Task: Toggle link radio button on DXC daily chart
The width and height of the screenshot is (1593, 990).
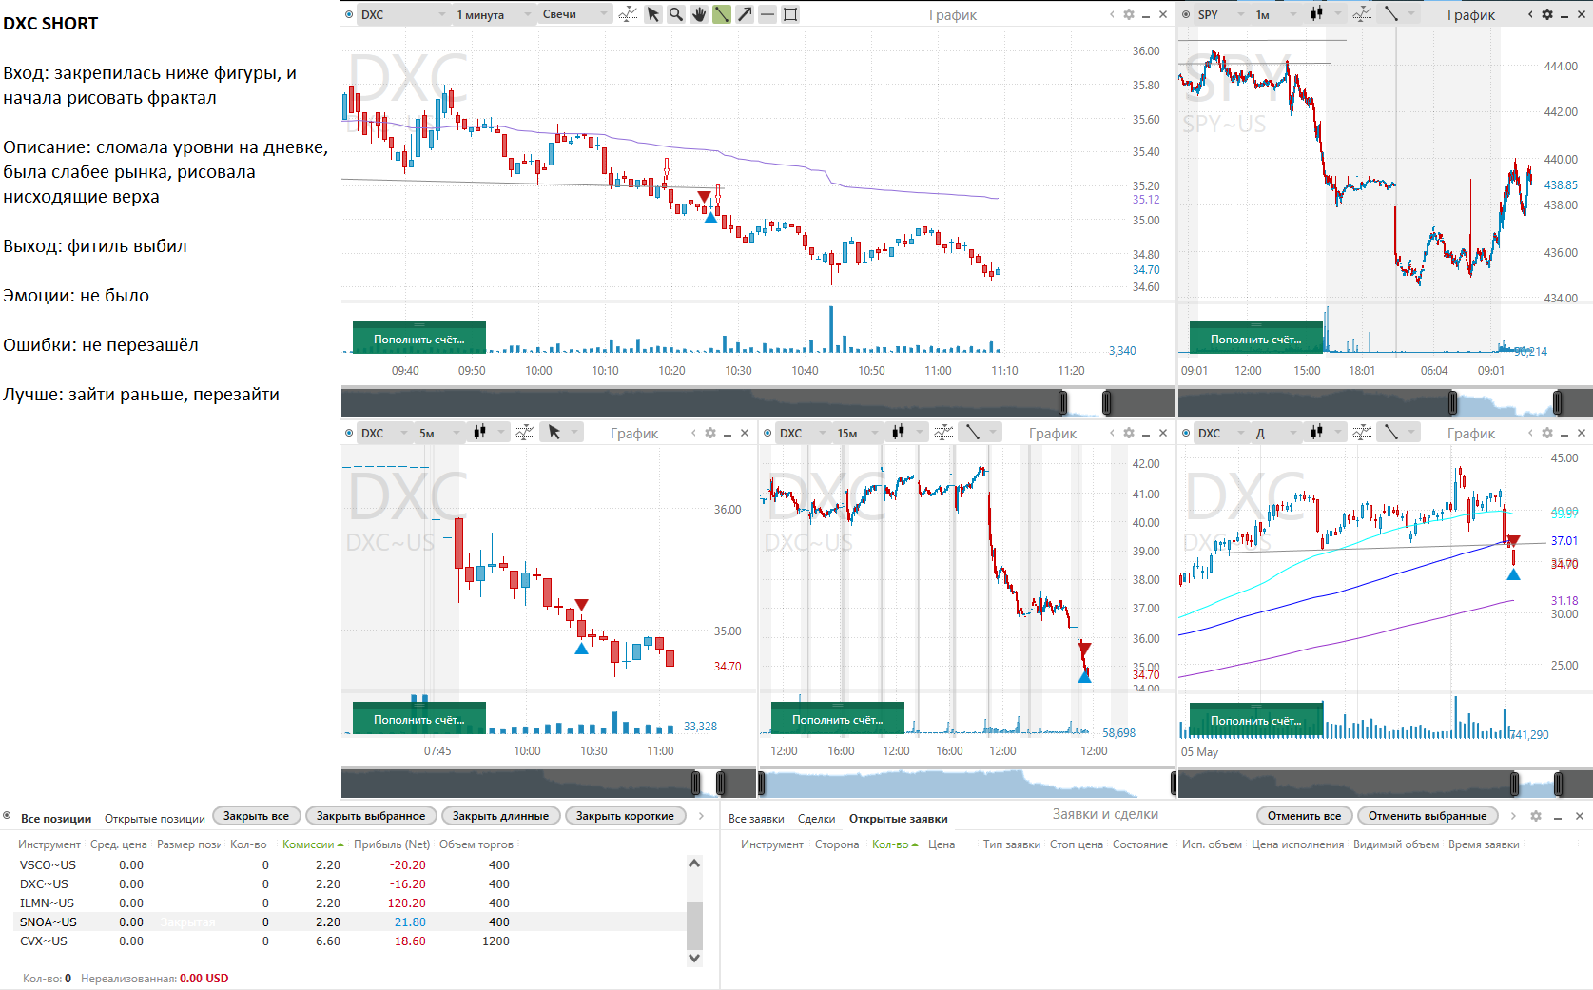Action: point(1186,433)
